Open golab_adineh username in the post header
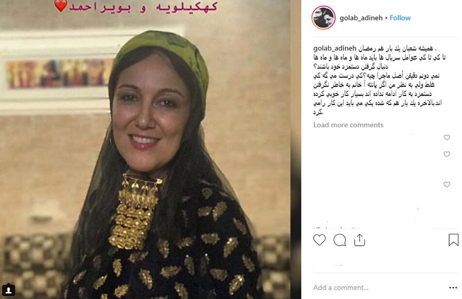The image size is (462, 299). pos(361,18)
